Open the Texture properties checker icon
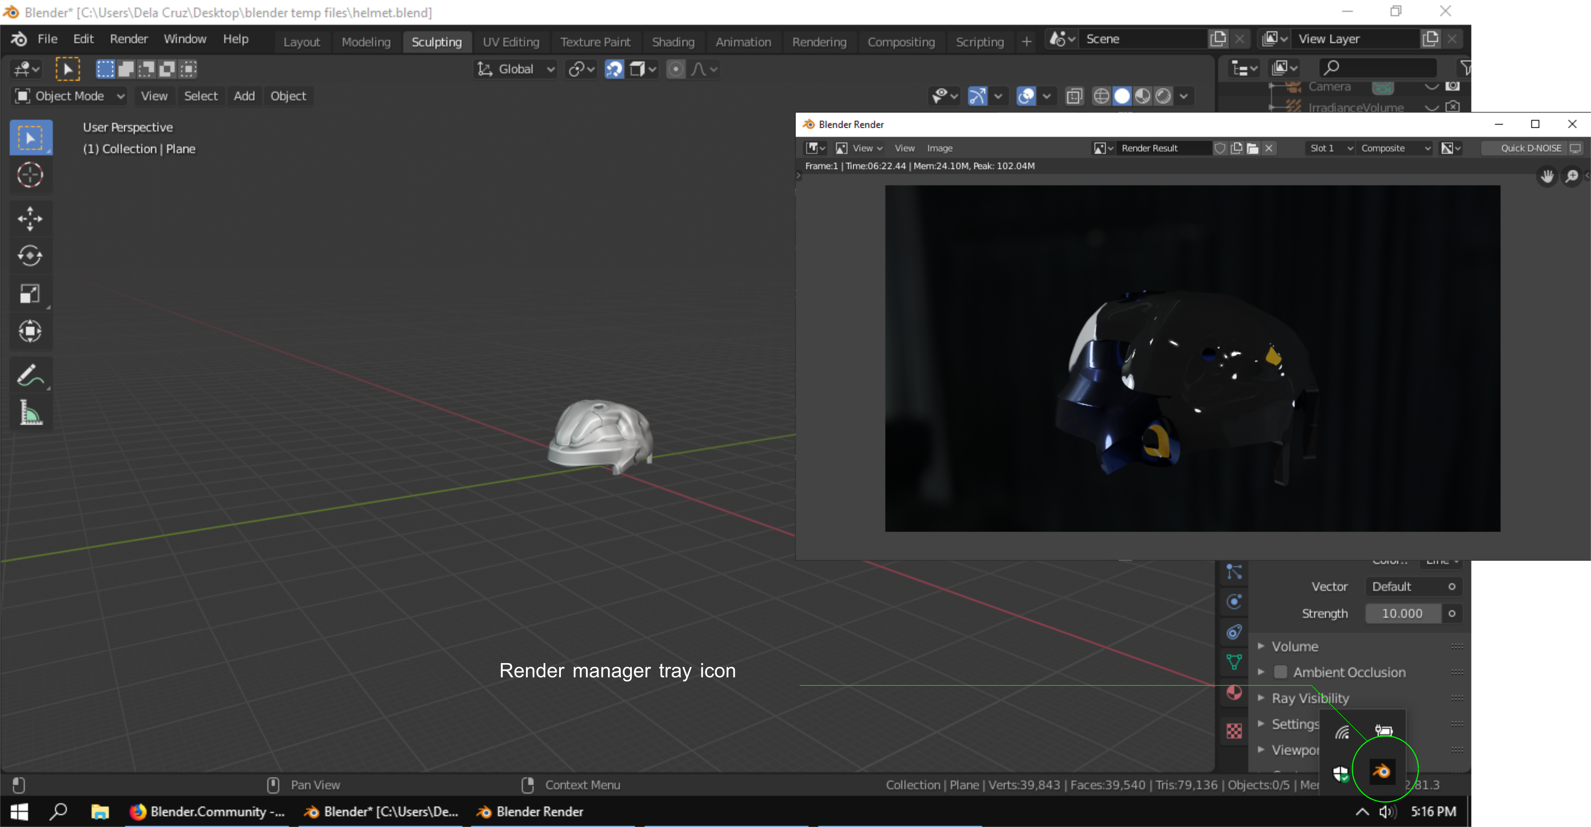Screen dimensions: 1591x827 pyautogui.click(x=1234, y=731)
